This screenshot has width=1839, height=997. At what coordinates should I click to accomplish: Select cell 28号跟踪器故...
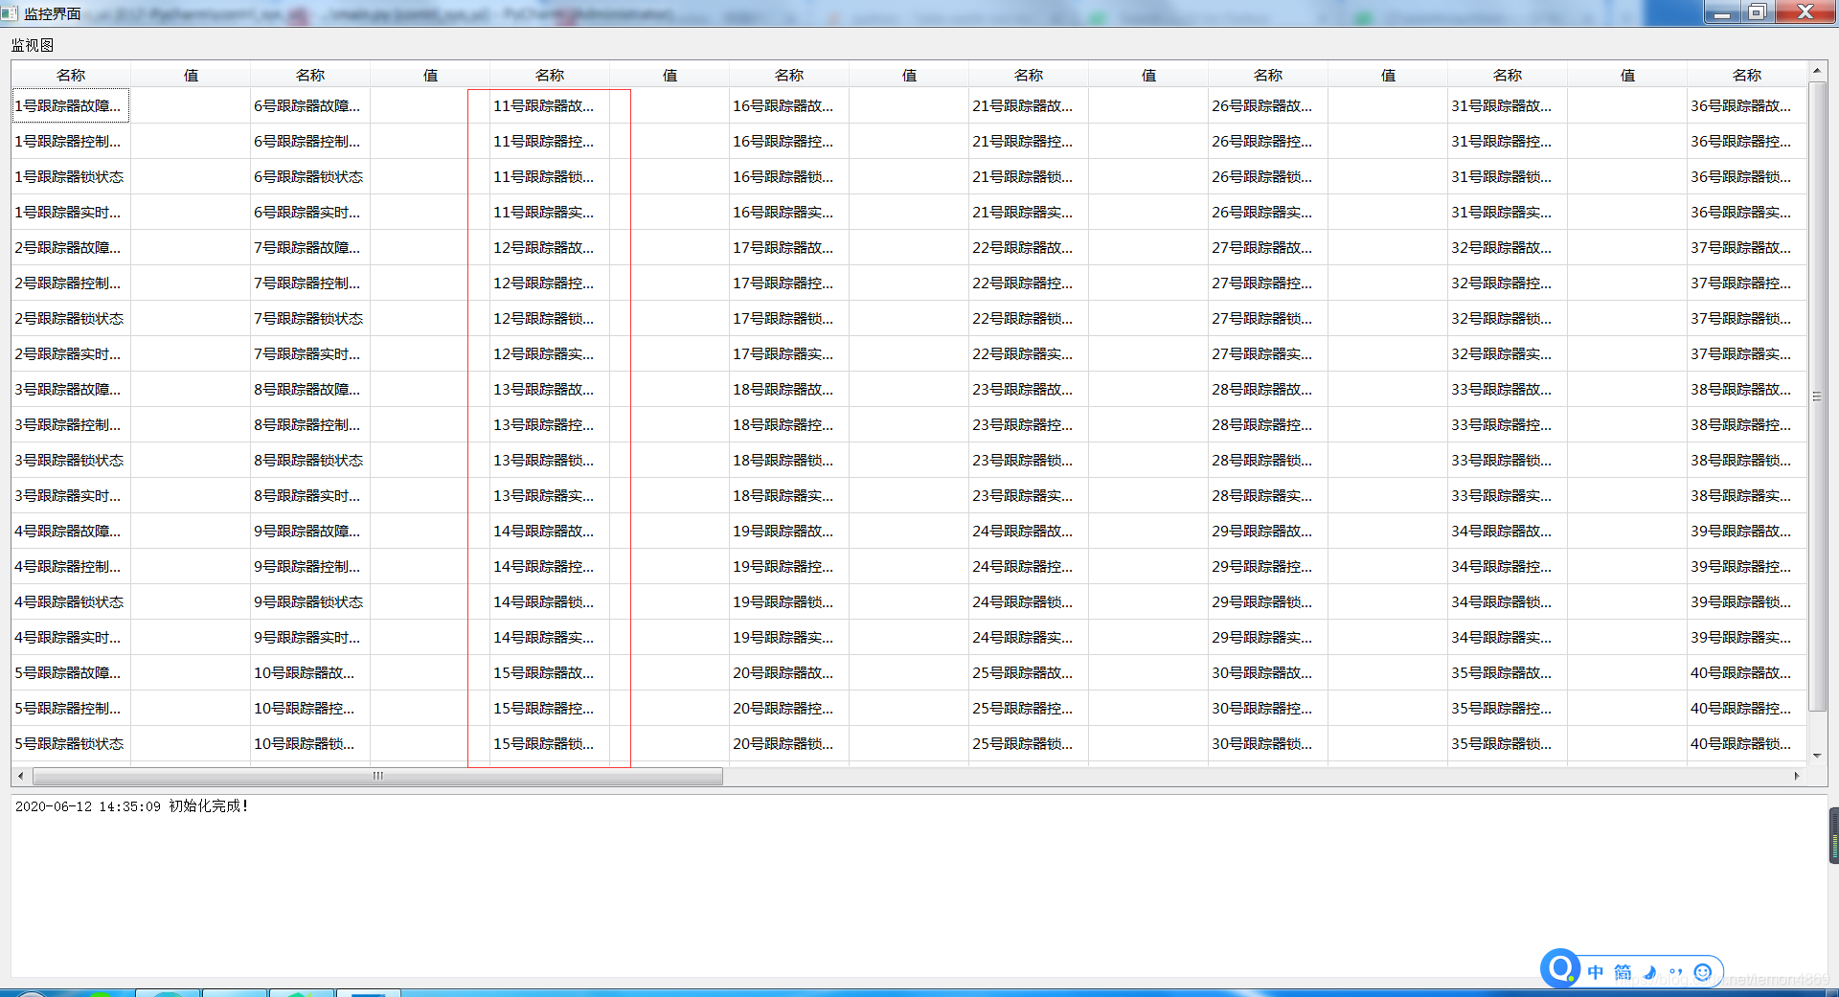click(x=1268, y=389)
